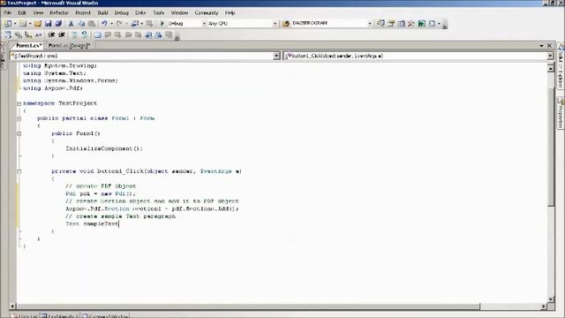This screenshot has width=565, height=318.
Task: Open the View menu
Action: click(38, 12)
